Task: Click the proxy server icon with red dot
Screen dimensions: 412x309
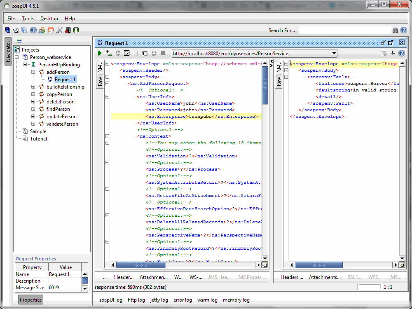Action: [x=68, y=30]
